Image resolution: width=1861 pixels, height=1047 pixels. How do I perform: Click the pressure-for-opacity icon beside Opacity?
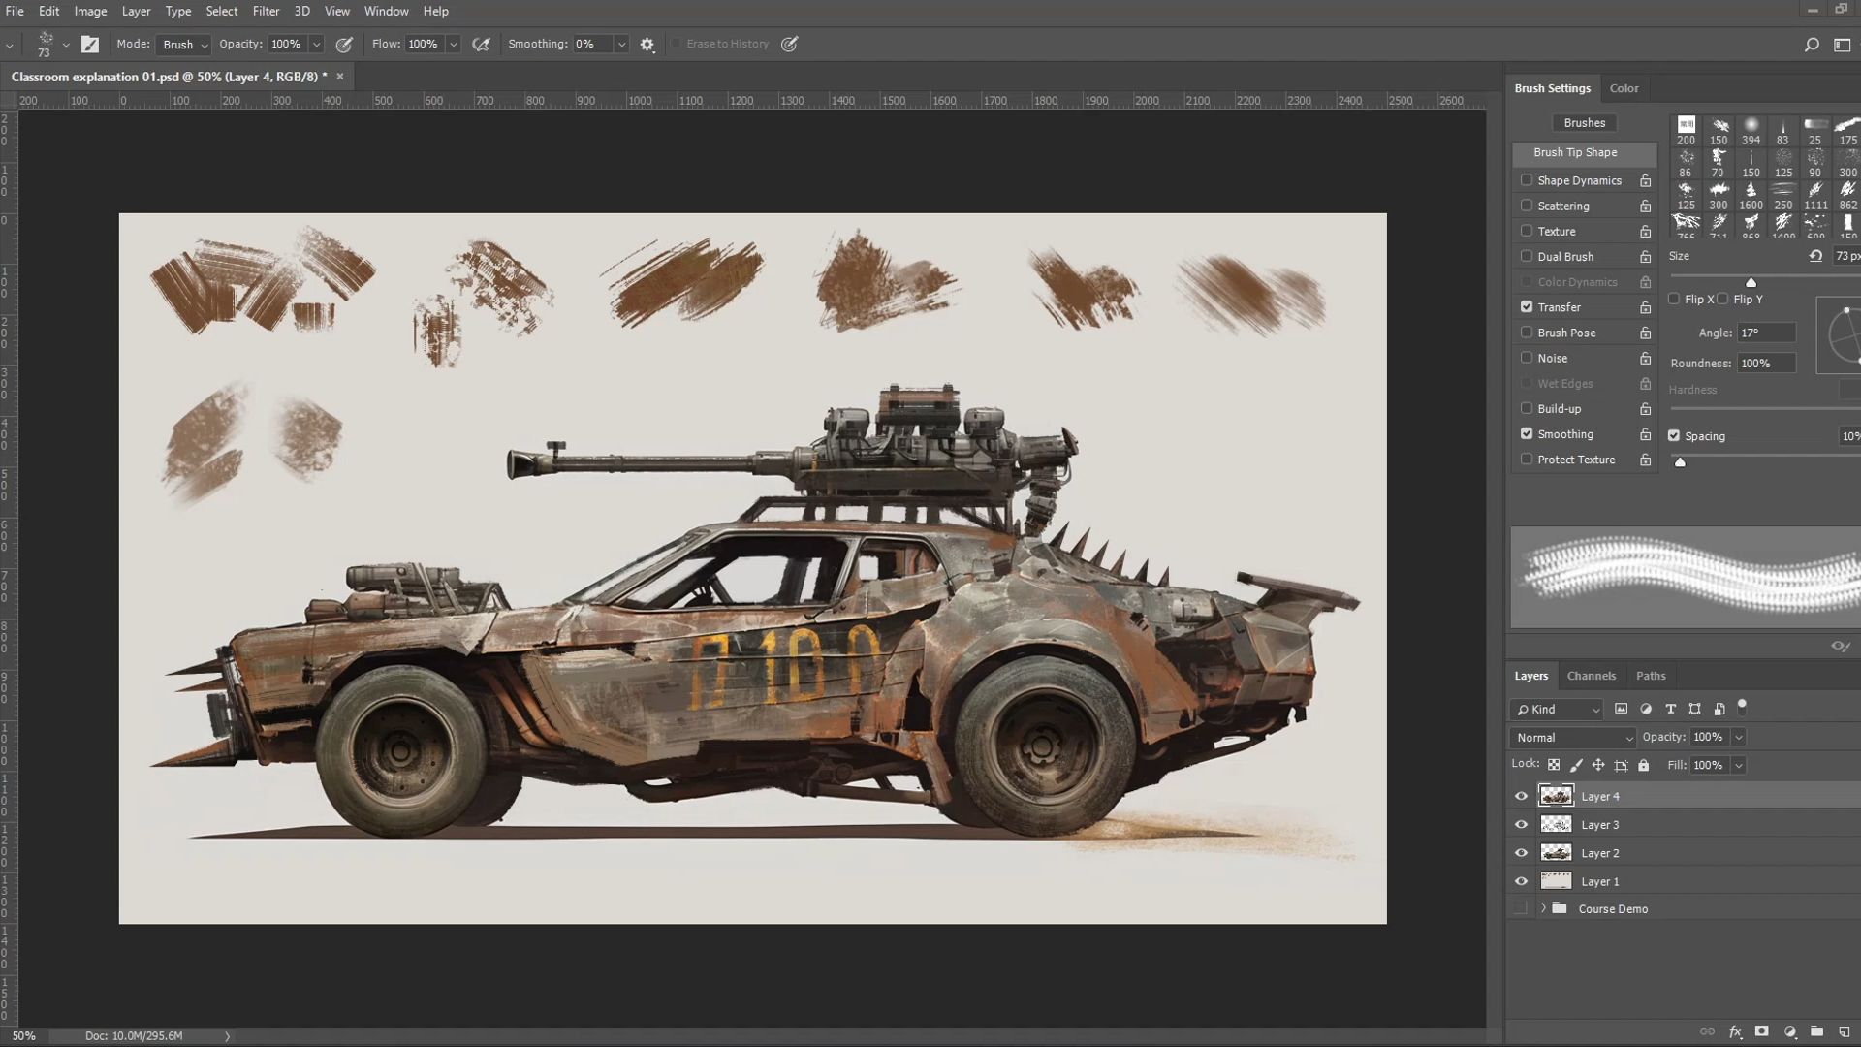[344, 44]
